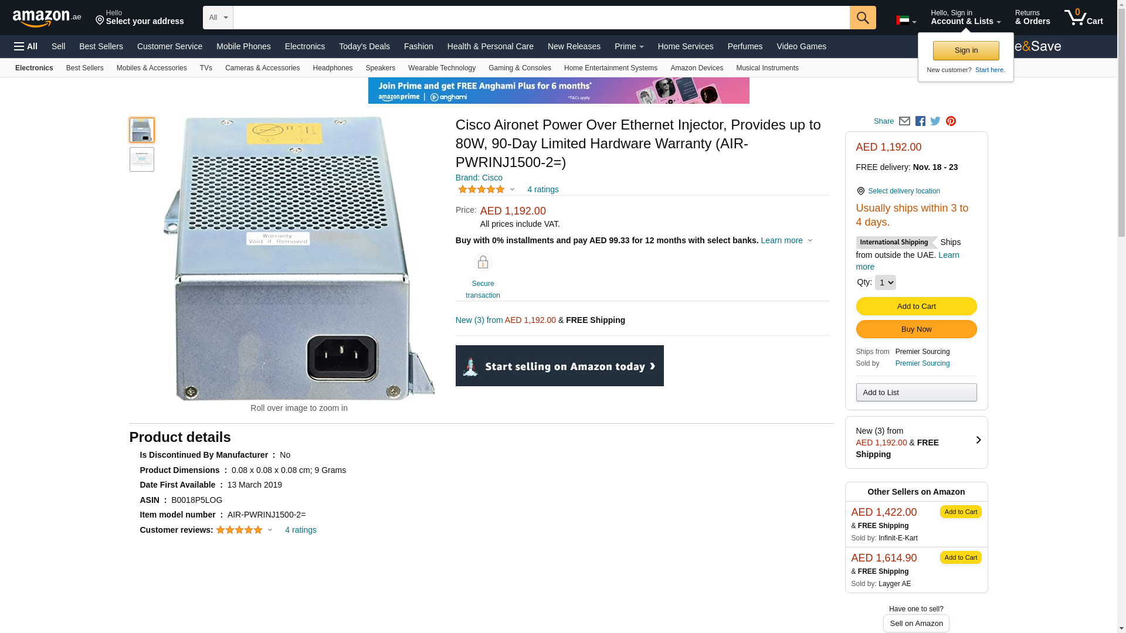
Task: Share product via email icon
Action: 904,121
